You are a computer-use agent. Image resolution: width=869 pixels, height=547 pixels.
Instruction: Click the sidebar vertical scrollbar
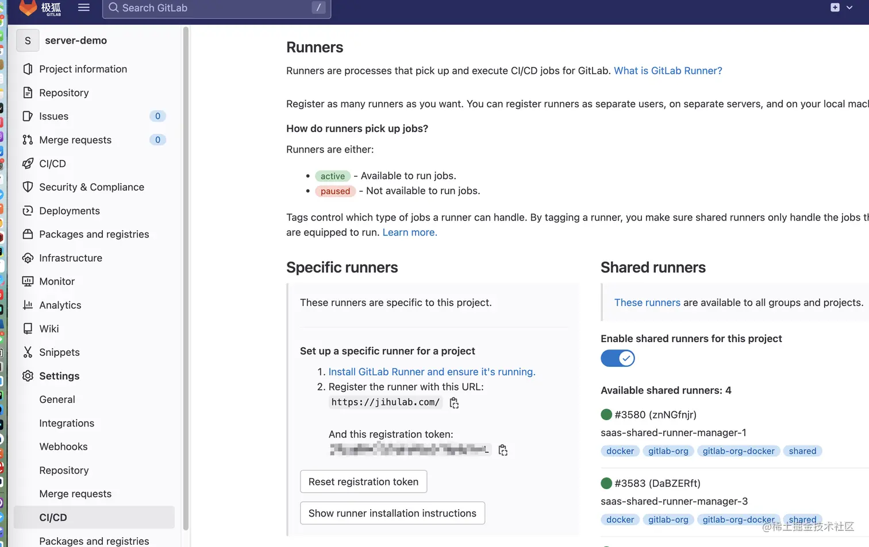(x=186, y=278)
